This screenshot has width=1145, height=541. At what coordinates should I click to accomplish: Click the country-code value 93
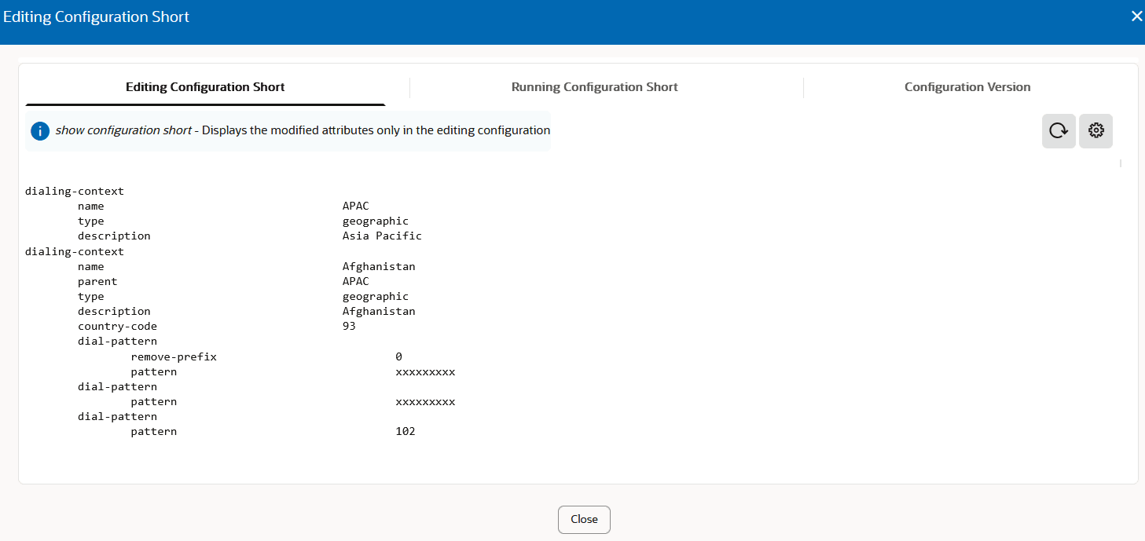point(349,326)
